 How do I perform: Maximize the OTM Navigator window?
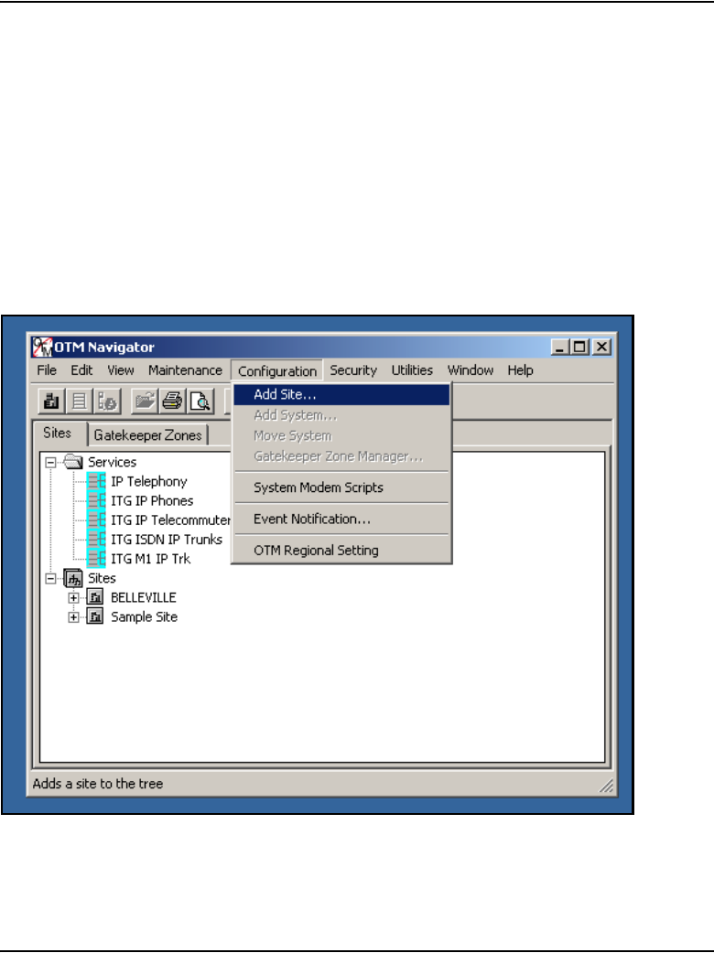579,347
